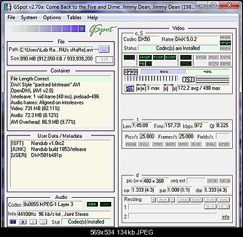Image resolution: width=243 pixels, height=237 pixels.
Task: Select 'OpenDML (AVI v2.0)' container line
Action: (32, 91)
